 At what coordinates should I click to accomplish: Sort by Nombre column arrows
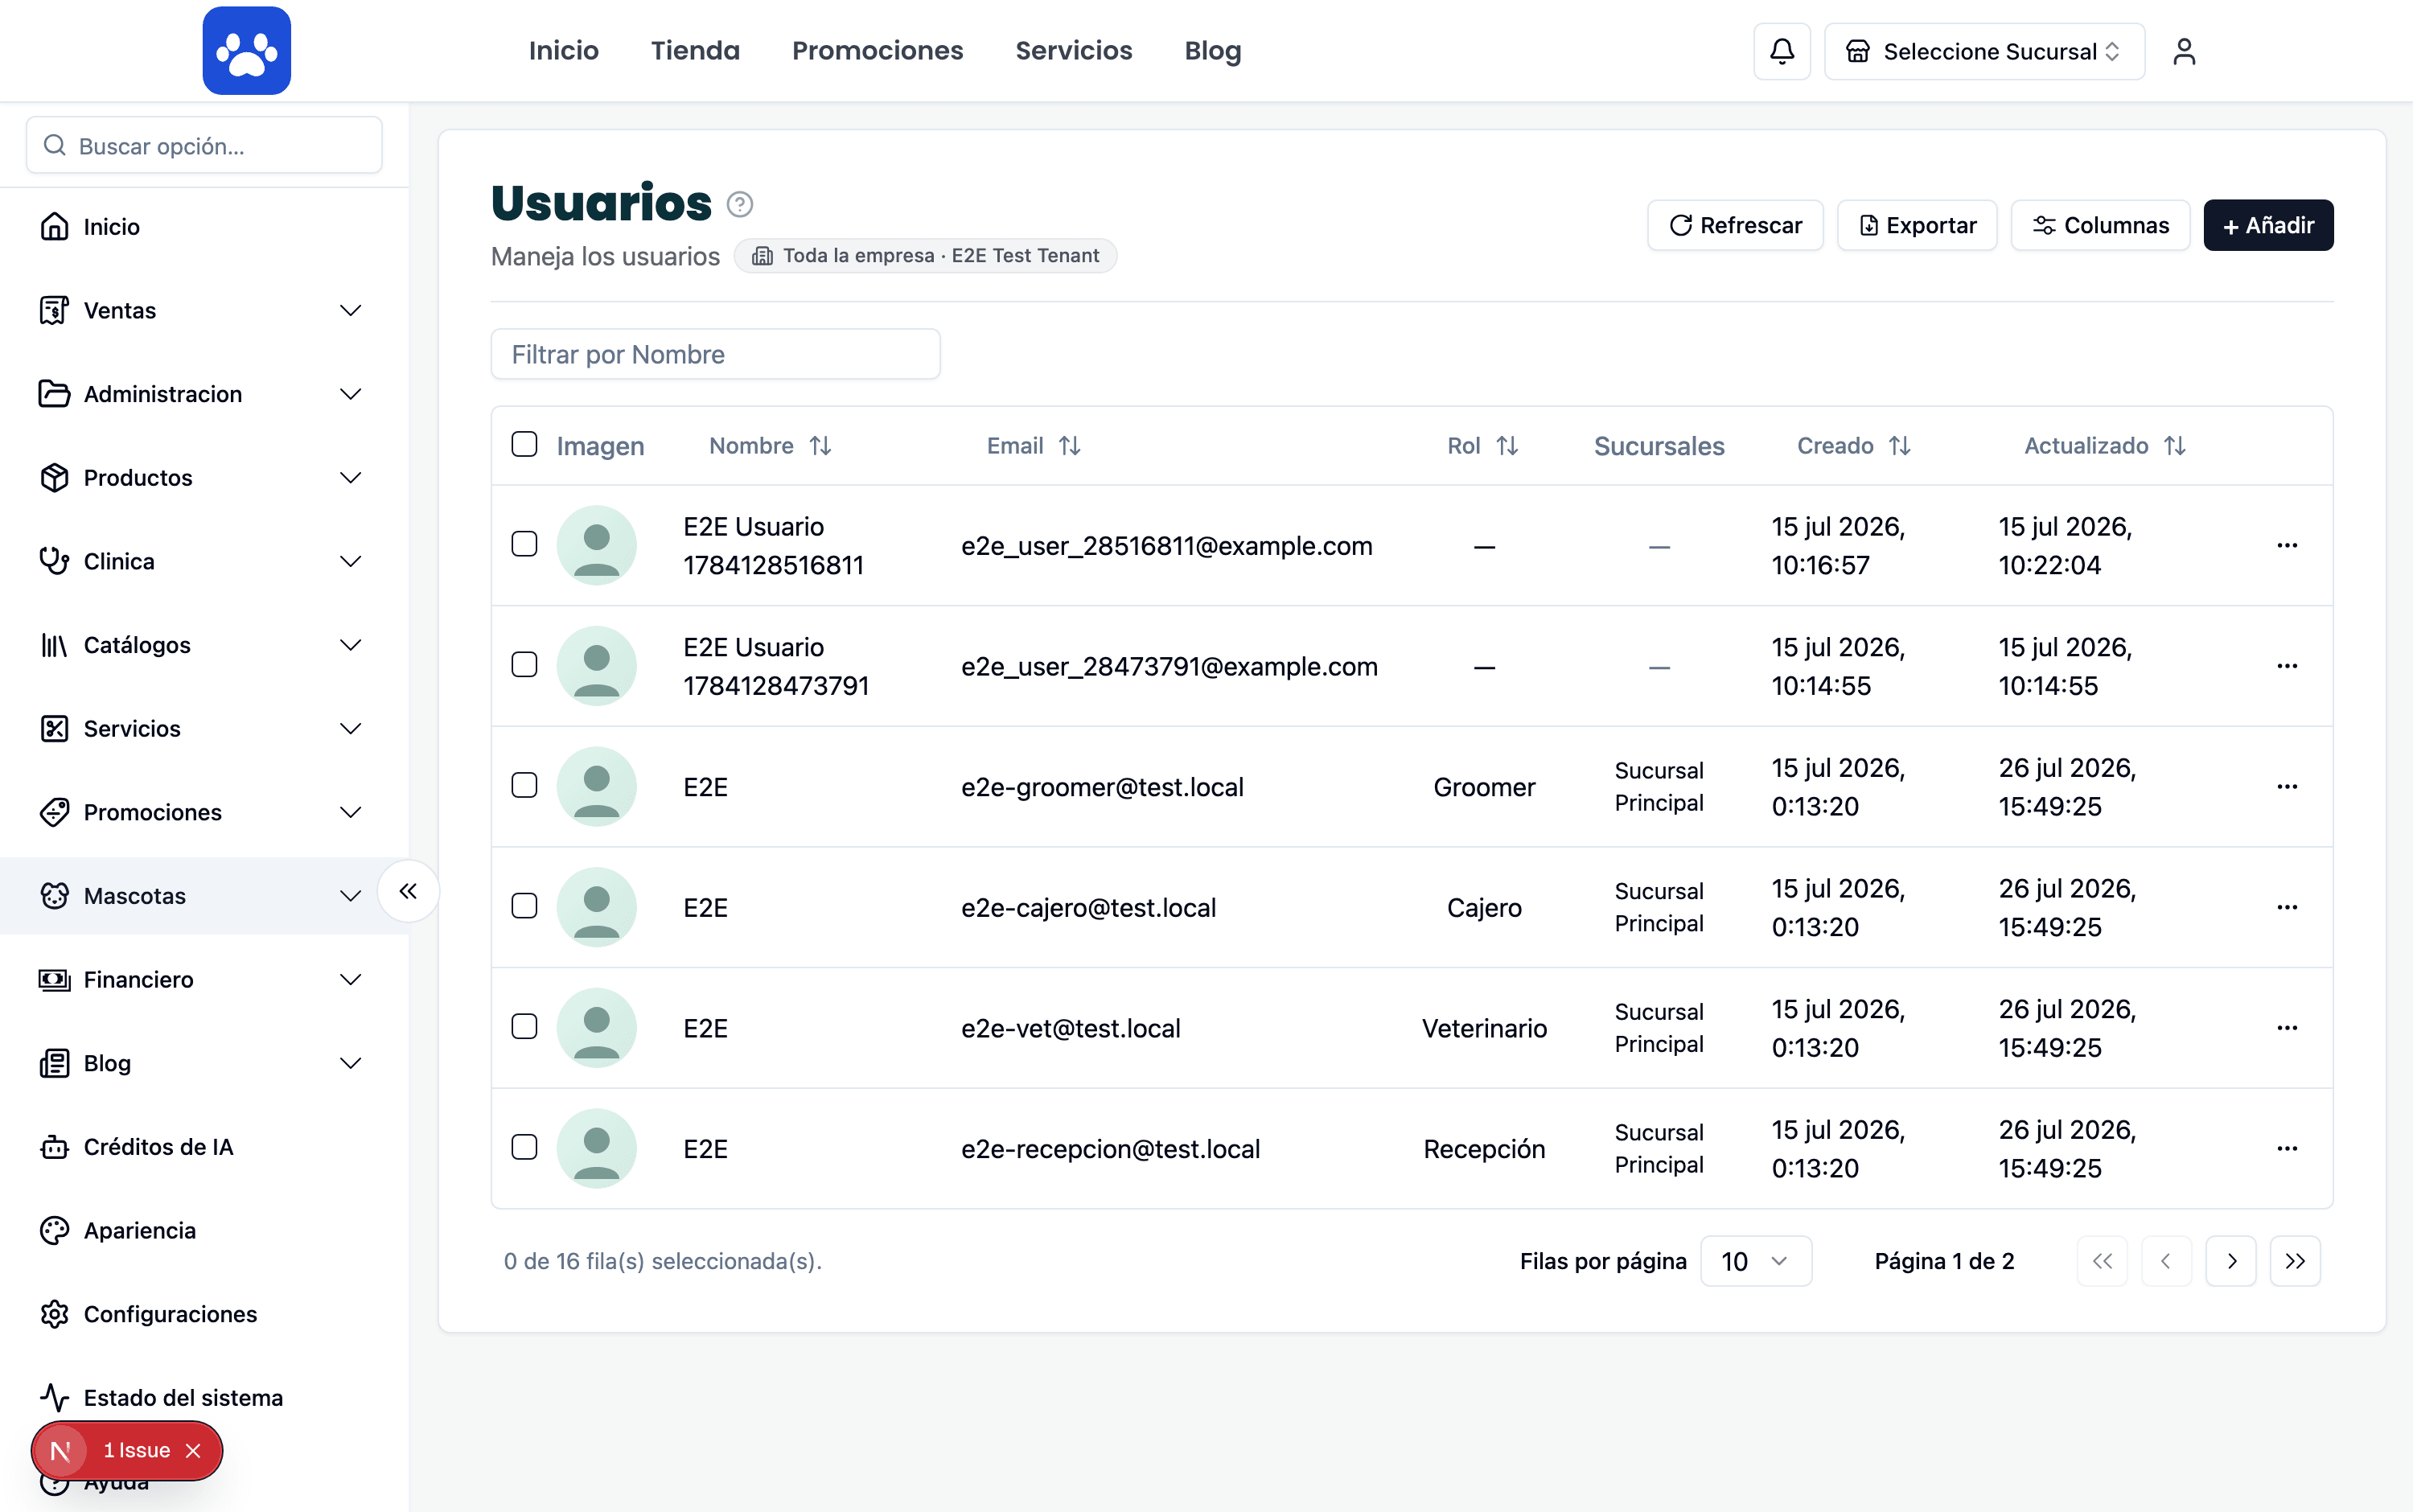coord(820,446)
